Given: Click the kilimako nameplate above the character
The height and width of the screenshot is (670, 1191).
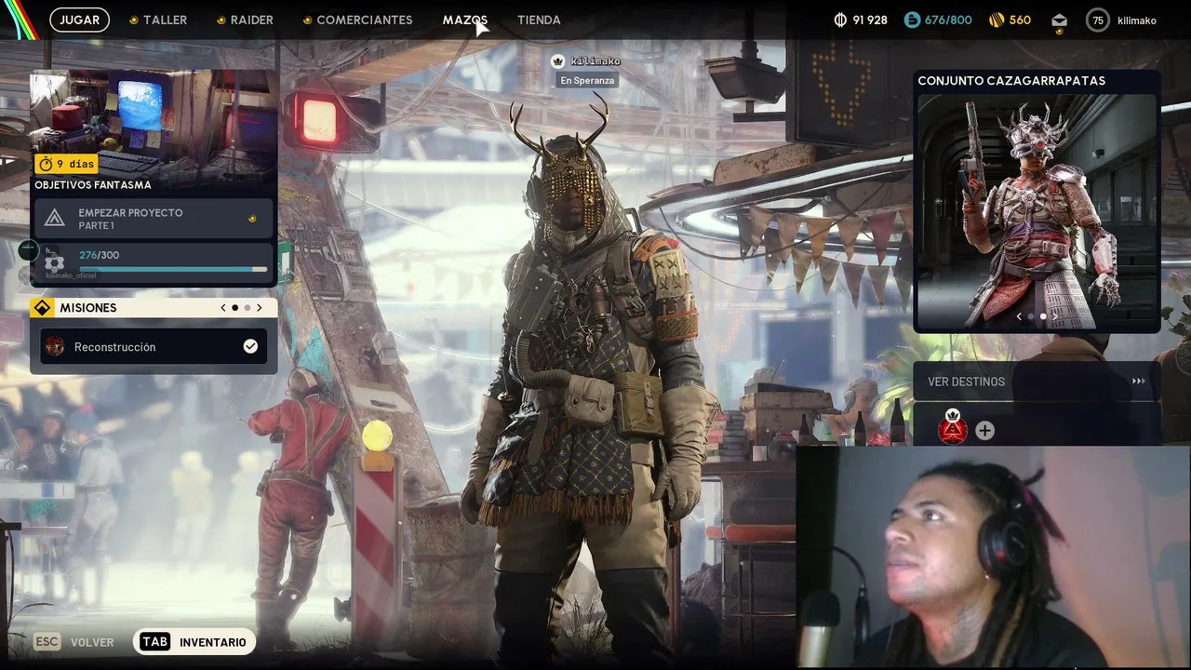Looking at the screenshot, I should click(595, 61).
